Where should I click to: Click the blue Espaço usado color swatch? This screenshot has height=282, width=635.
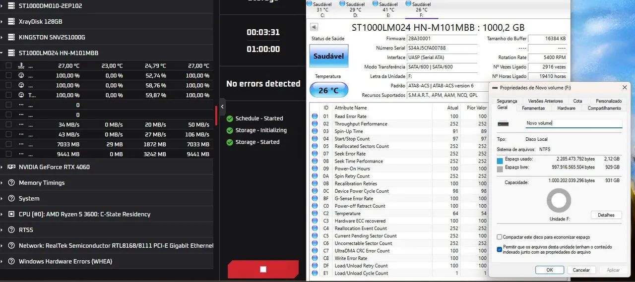pyautogui.click(x=500, y=161)
